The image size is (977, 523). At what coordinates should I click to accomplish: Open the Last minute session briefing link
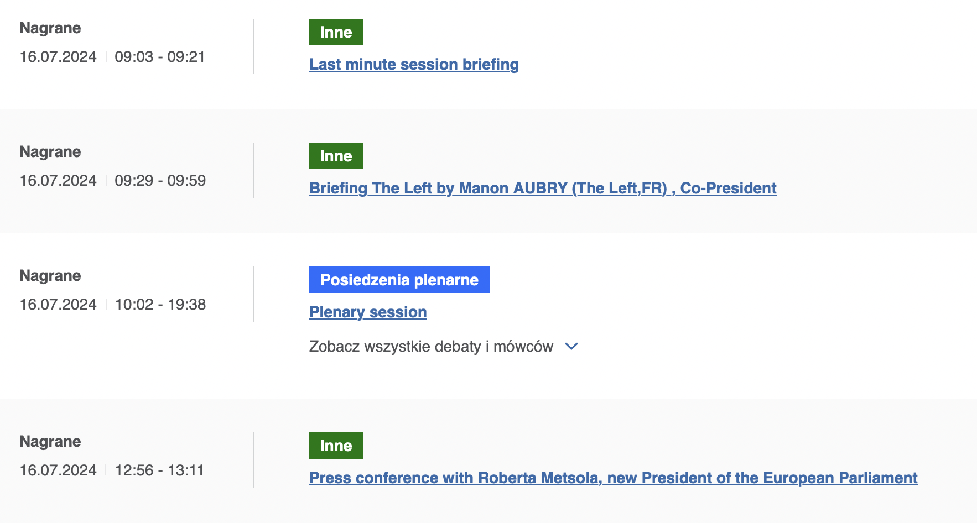point(414,64)
